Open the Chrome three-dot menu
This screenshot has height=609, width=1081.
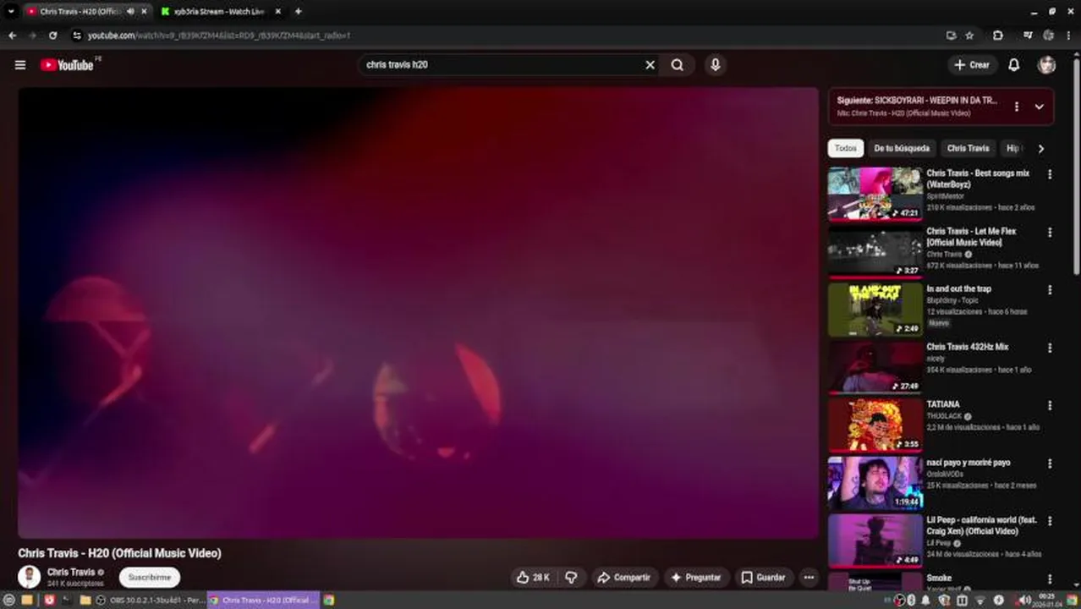1068,36
